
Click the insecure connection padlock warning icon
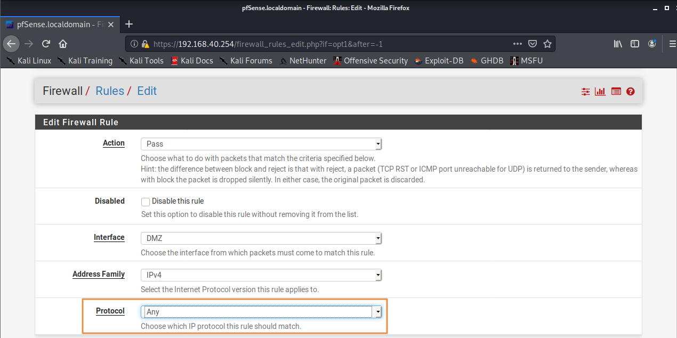145,44
